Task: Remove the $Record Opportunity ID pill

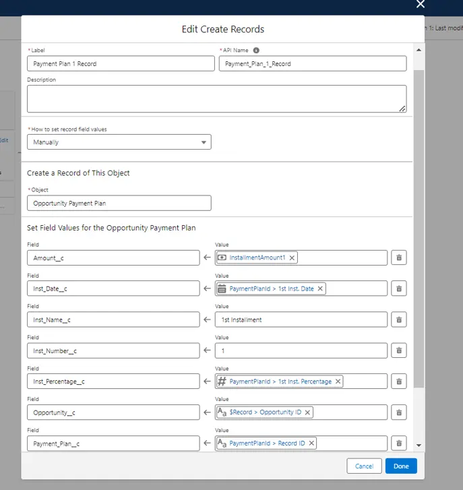Action: pos(307,412)
